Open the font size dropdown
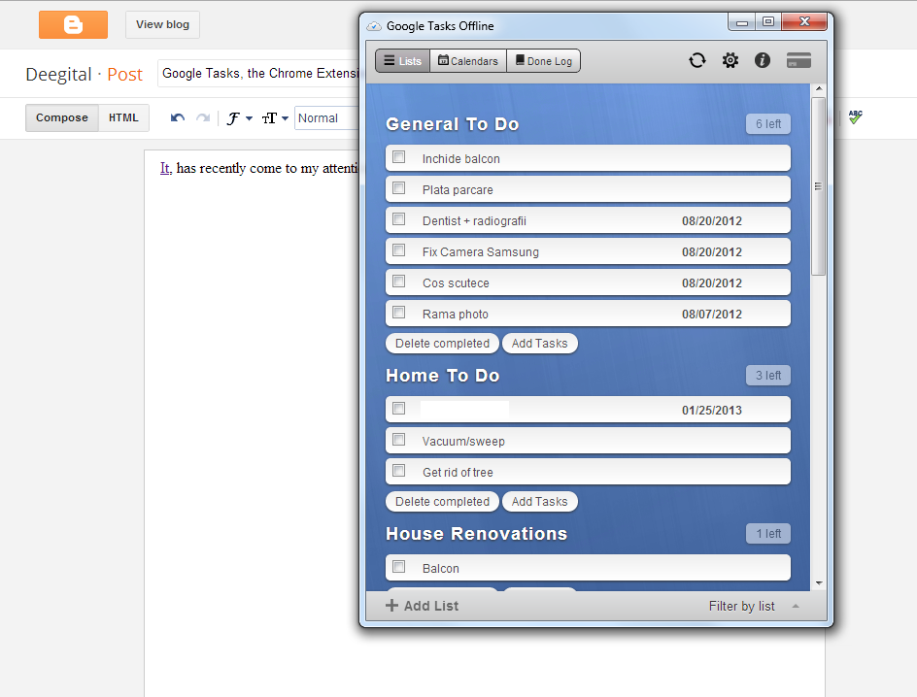The image size is (917, 697). [276, 118]
